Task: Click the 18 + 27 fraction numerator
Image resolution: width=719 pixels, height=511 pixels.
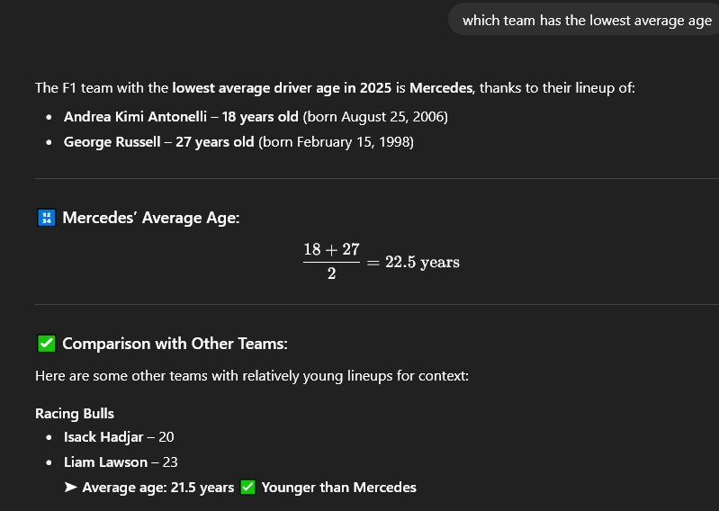Action: (x=331, y=250)
